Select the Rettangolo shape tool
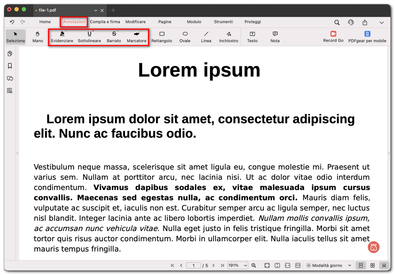The height and width of the screenshot is (275, 395). (x=162, y=37)
